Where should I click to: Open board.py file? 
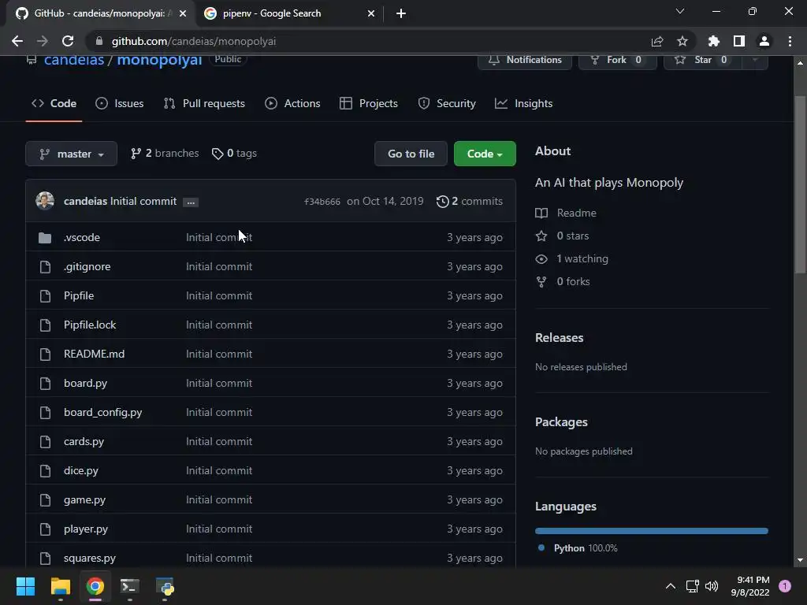[x=85, y=384]
